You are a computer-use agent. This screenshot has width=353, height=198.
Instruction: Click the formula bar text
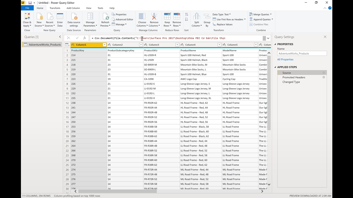coord(158,38)
